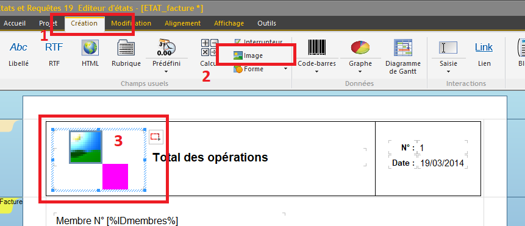The width and height of the screenshot is (525, 226).
Task: Open the Forme dropdown arrow
Action: 285,69
